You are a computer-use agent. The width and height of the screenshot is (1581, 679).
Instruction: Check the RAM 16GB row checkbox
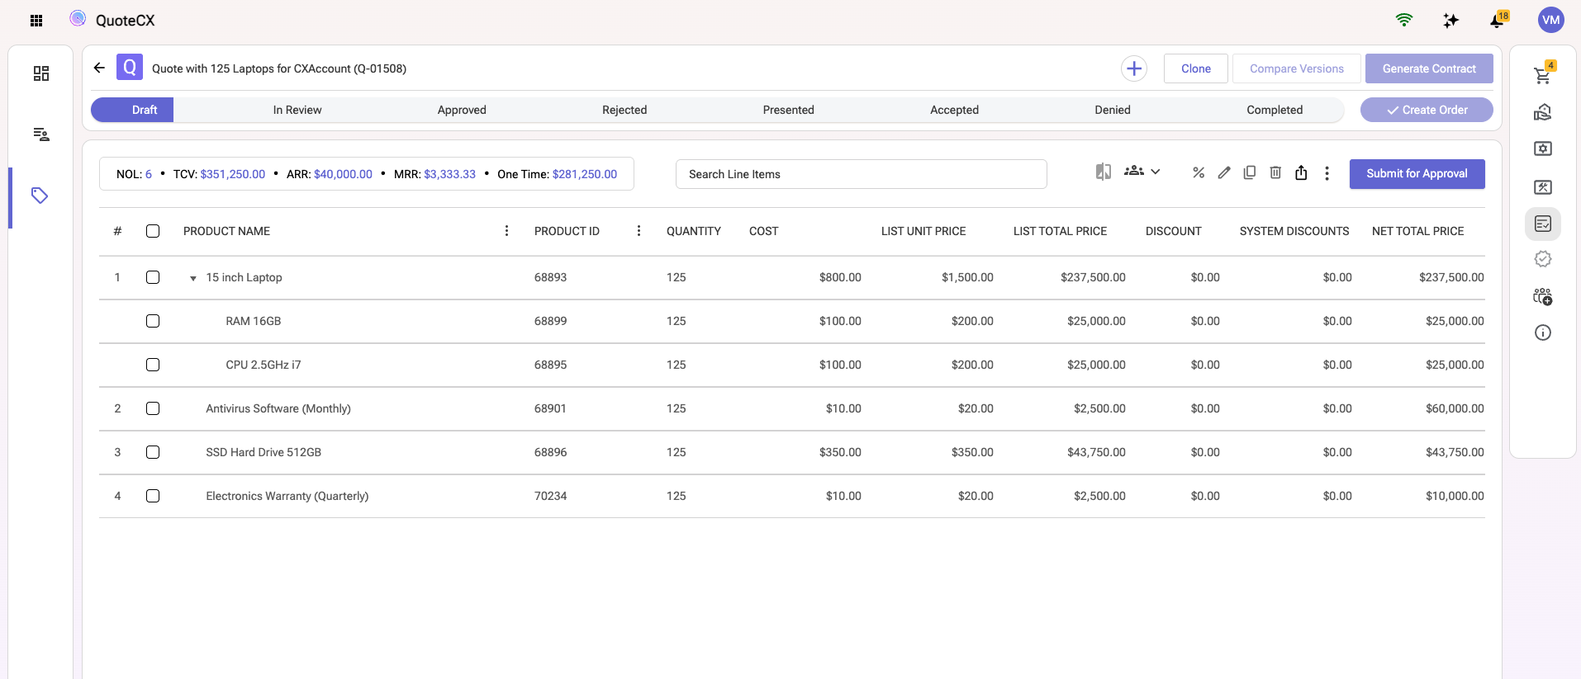[153, 321]
